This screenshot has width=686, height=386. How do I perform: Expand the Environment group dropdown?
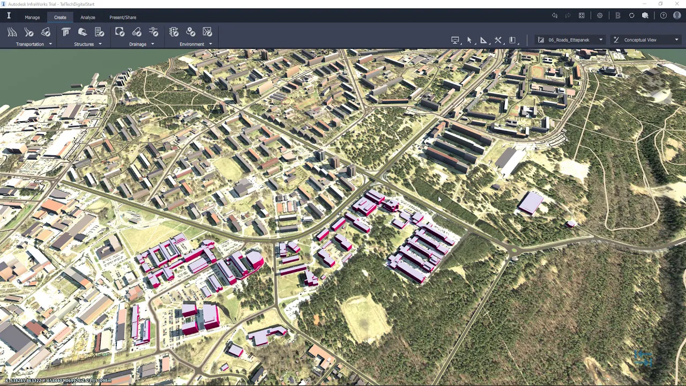[210, 44]
